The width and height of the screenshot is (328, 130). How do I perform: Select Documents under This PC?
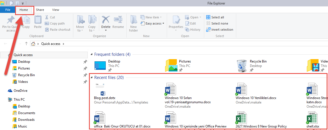tap(26, 113)
